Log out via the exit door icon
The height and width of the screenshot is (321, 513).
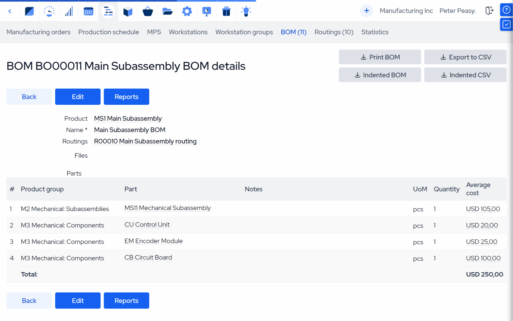coord(489,11)
